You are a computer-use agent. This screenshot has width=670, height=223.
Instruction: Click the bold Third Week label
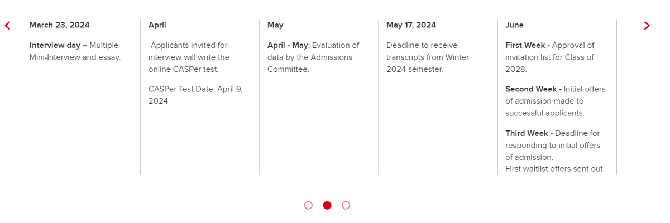tap(529, 133)
